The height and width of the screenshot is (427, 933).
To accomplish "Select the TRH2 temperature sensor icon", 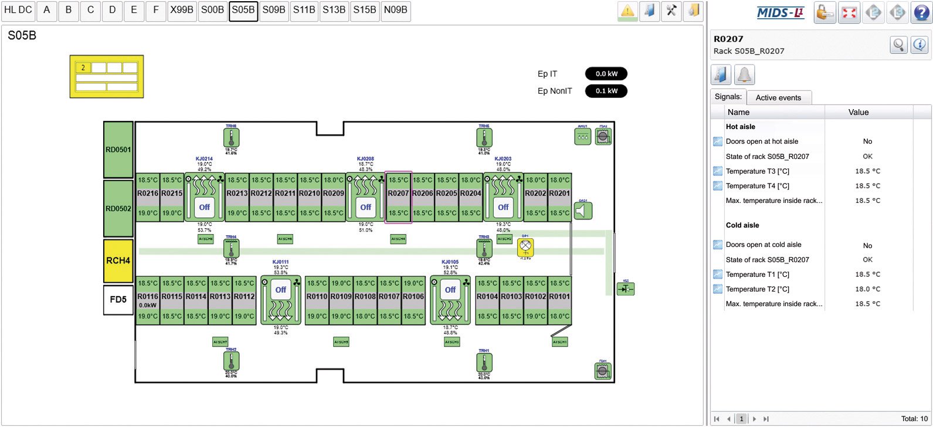I will (231, 361).
